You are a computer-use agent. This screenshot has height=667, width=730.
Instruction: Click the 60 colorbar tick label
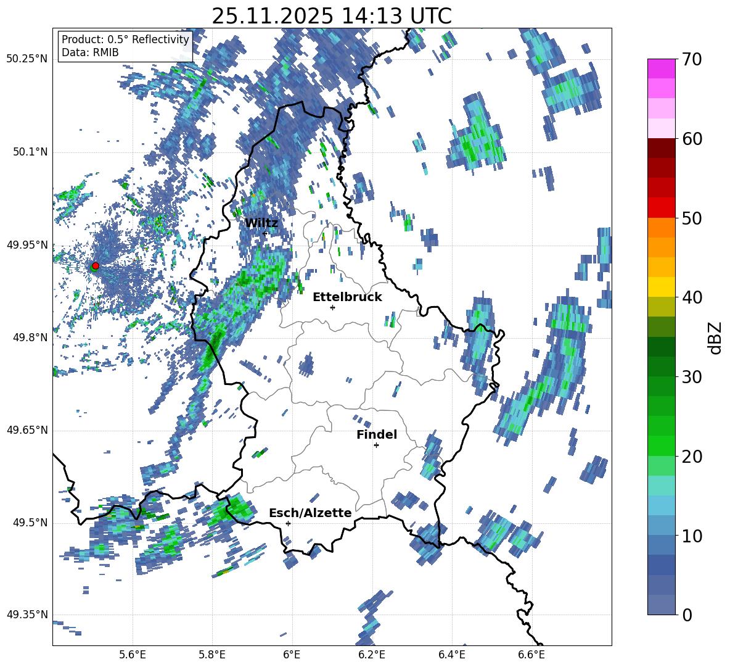692,139
